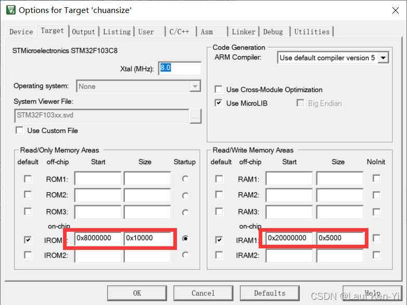Uncheck the IRAM1 default checkbox
Screen dimensions: 407x305
click(x=219, y=240)
